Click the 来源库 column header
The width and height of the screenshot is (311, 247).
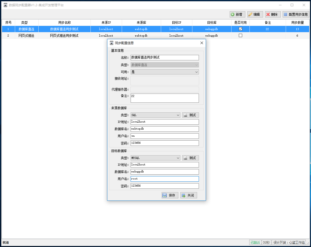click(141, 22)
